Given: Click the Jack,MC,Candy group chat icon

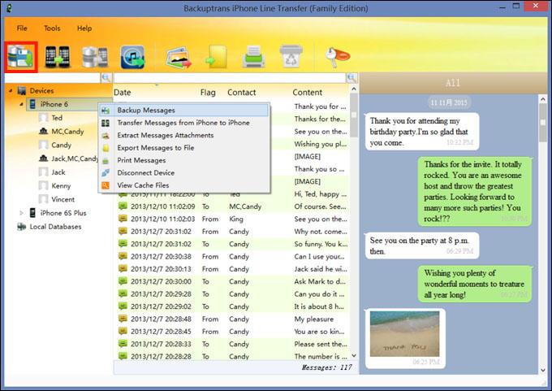Looking at the screenshot, I should click(43, 159).
